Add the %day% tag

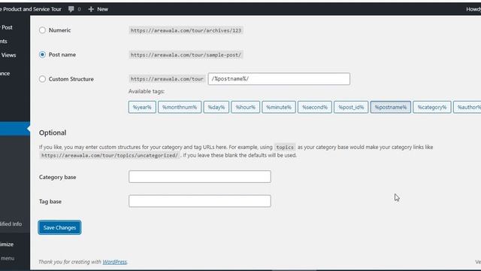point(216,107)
